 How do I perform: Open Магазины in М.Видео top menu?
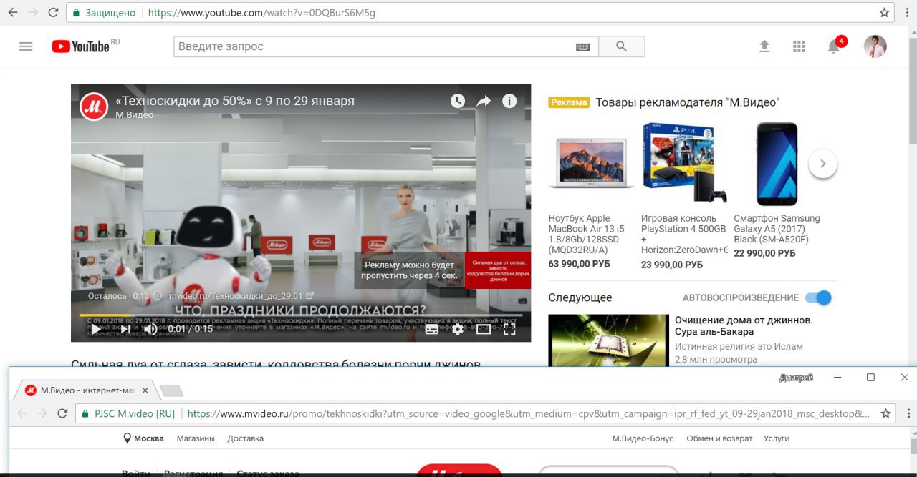pyautogui.click(x=196, y=438)
